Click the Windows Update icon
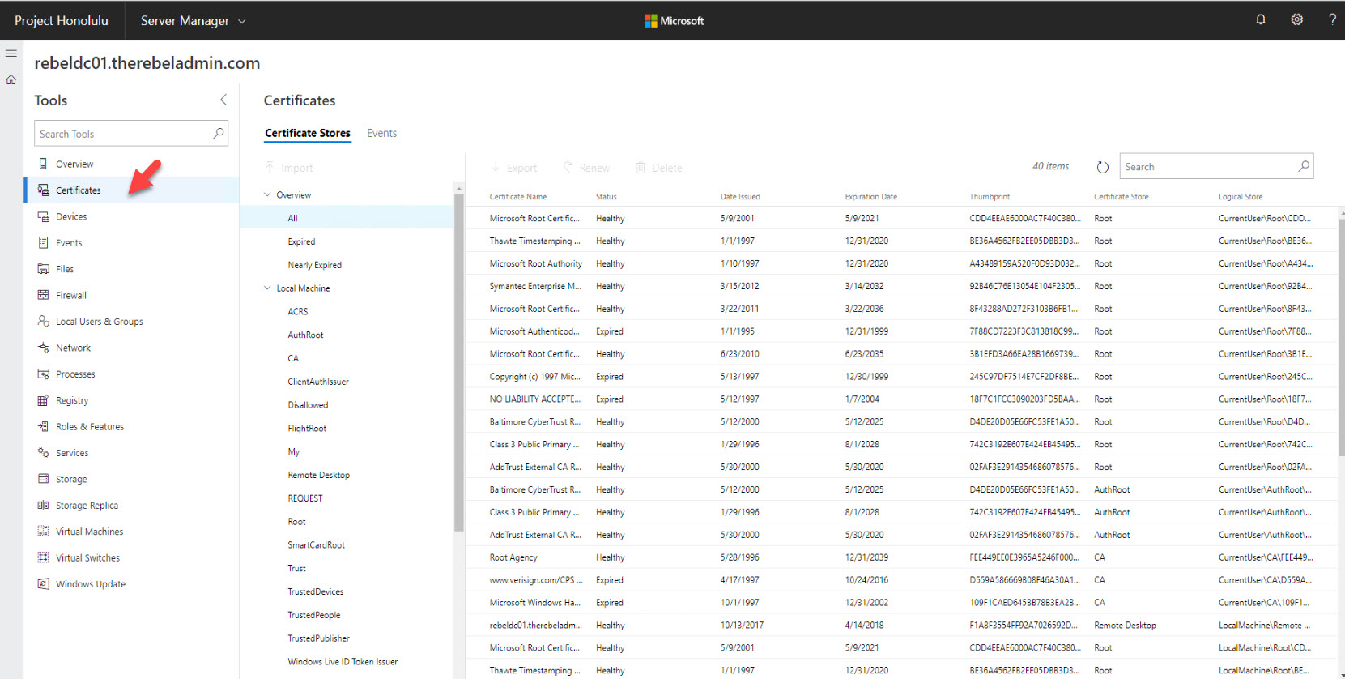This screenshot has width=1345, height=679. [x=43, y=583]
